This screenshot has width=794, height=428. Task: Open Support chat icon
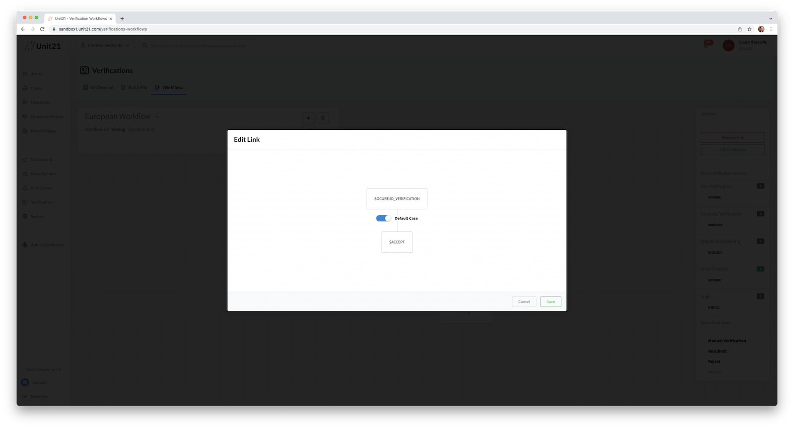pos(25,382)
